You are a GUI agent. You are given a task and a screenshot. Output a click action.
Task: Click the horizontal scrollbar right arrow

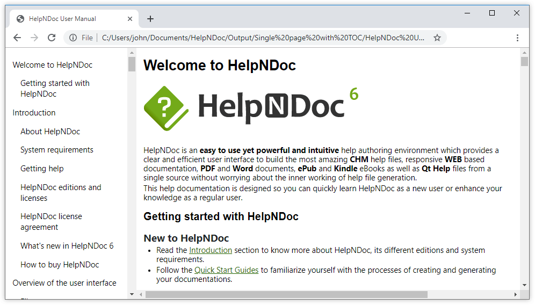[515, 294]
